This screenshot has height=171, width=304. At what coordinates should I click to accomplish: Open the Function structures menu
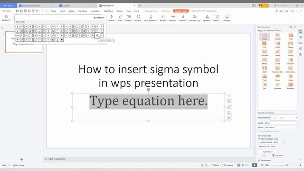click(x=173, y=18)
